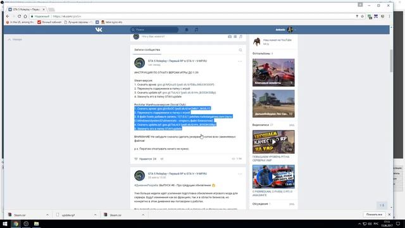Image resolution: width=405 pixels, height=228 pixels.
Task: Open the 'tebe nujno eto' bookmark
Action: tap(111, 22)
